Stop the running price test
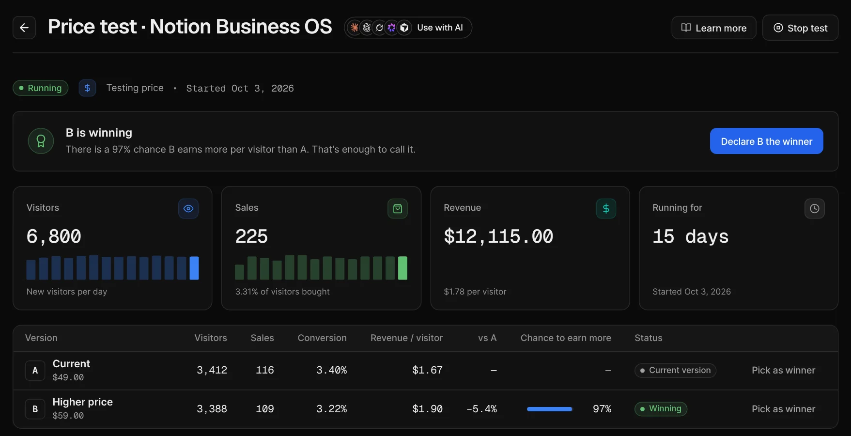 point(800,28)
